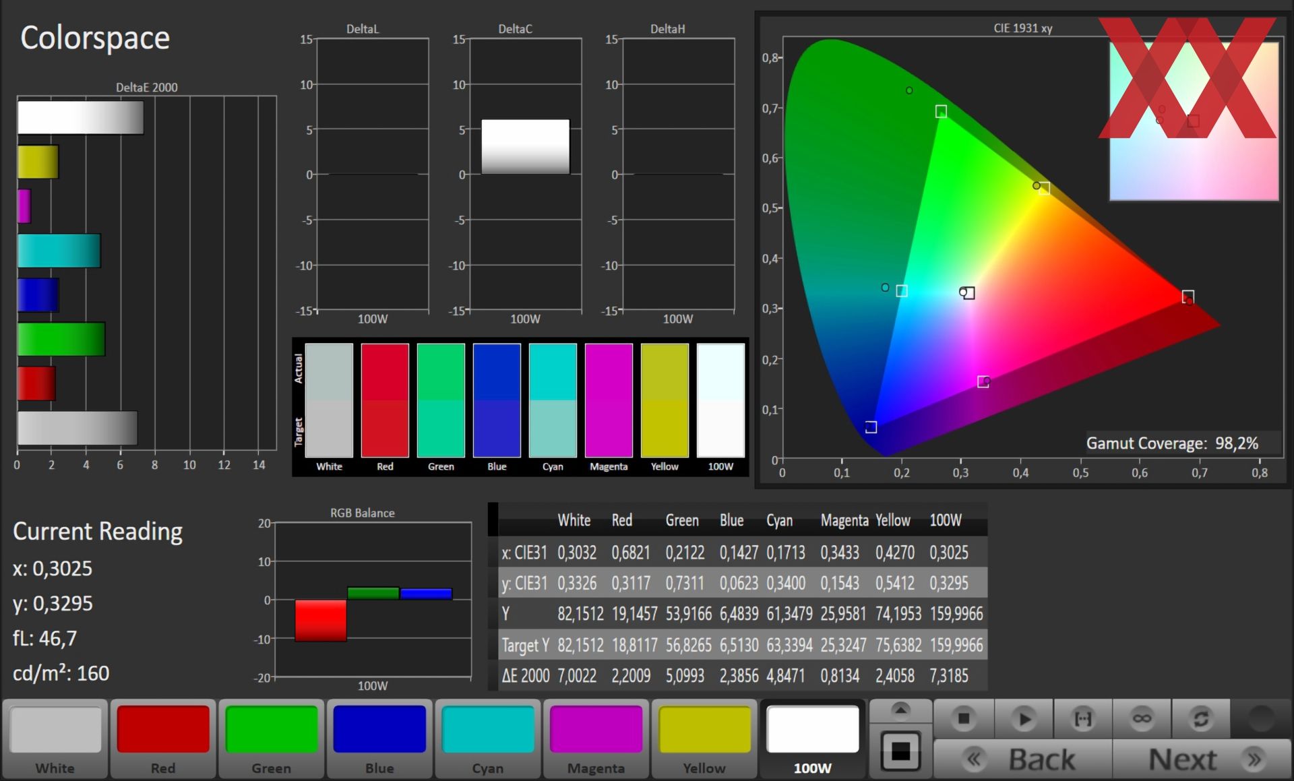Image resolution: width=1294 pixels, height=781 pixels.
Task: Click the 100W actual/target comparison swatch
Action: coord(720,400)
